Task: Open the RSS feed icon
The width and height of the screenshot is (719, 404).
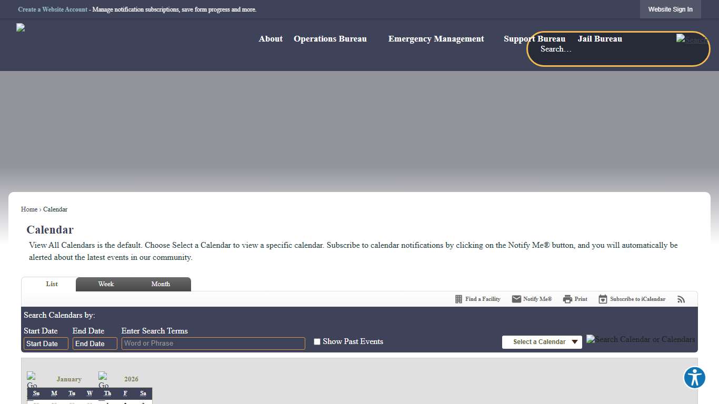Action: 681,299
